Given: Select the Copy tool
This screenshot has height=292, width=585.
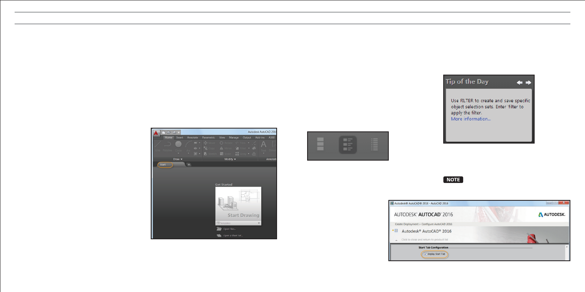Looking at the screenshot, I should [208, 148].
